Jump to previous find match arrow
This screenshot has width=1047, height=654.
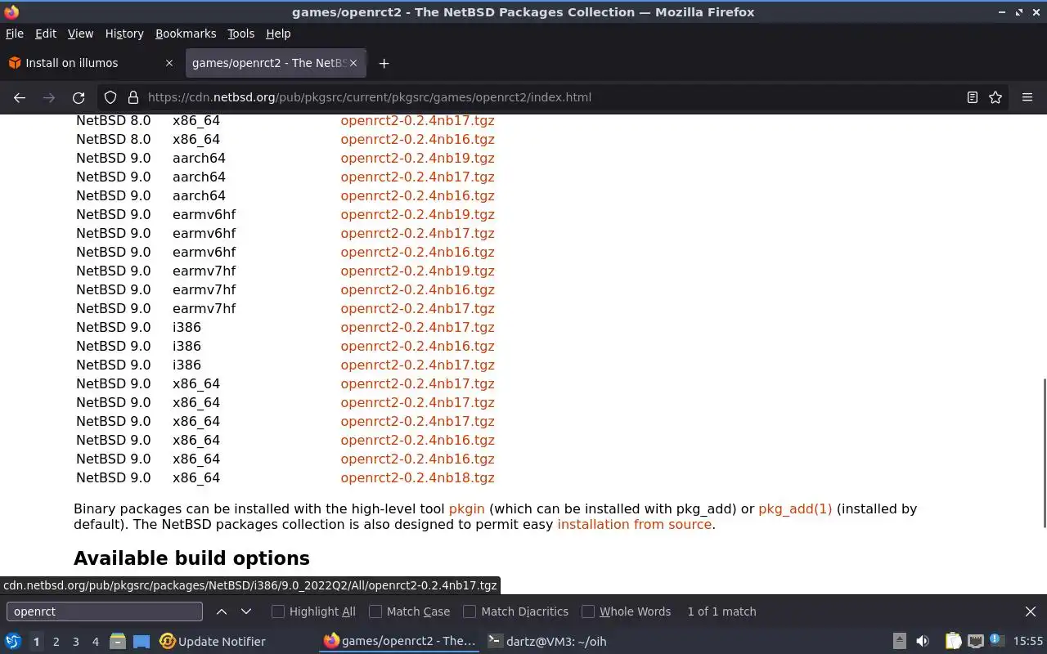222,611
